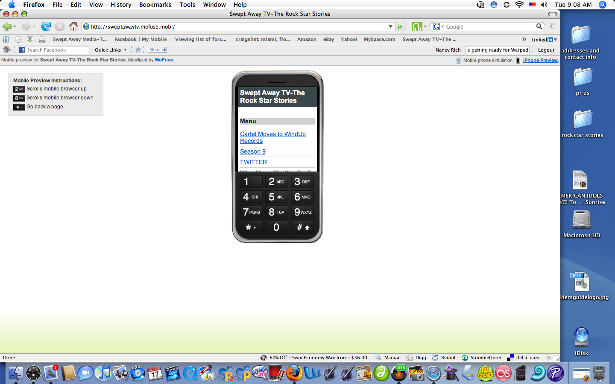Tap the phone hash key
The image size is (615, 384).
point(302,227)
